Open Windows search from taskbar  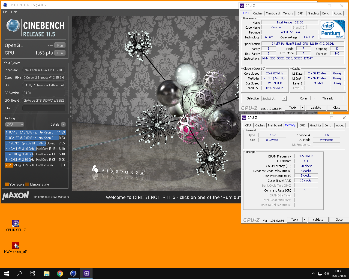[x=20, y=274]
